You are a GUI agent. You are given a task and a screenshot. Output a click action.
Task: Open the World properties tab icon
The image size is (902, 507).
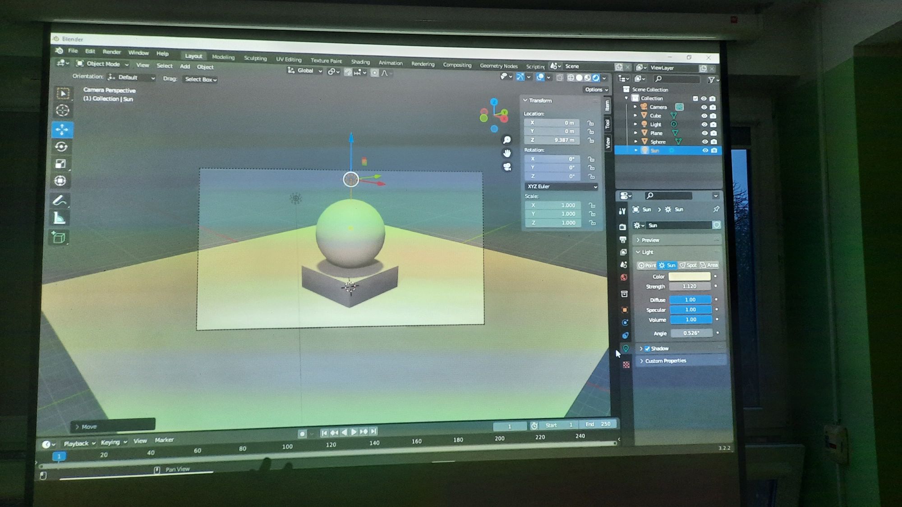(x=624, y=278)
